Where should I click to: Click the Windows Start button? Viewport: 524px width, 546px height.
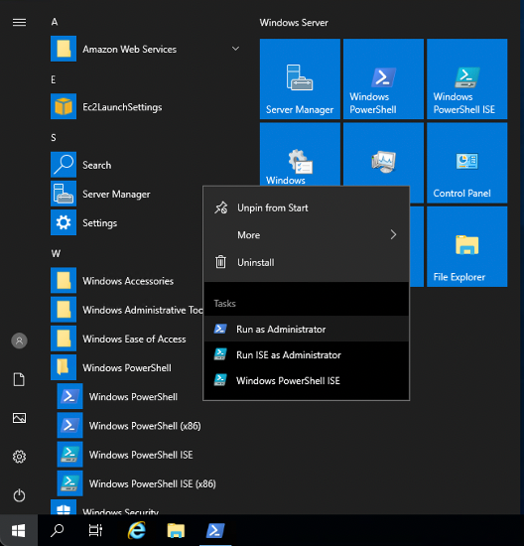point(19,530)
